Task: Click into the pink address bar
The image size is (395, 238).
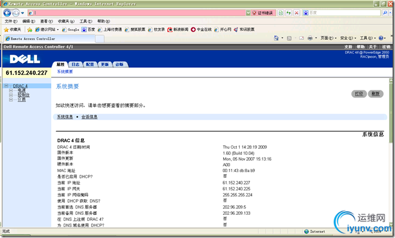Action: [x=136, y=12]
